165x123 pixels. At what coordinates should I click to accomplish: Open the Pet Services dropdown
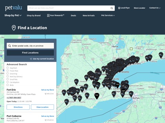(x=108, y=15)
